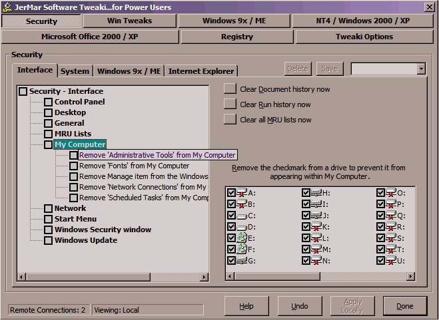This screenshot has height=320, width=439.
Task: Click the network drive icon for H:
Action: tap(316, 193)
